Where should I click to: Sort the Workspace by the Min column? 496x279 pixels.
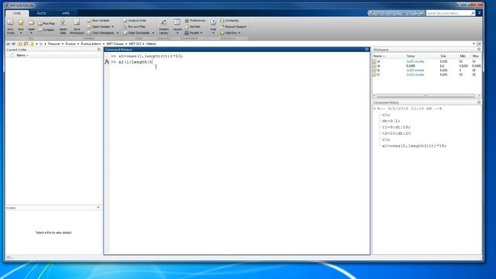pos(463,56)
